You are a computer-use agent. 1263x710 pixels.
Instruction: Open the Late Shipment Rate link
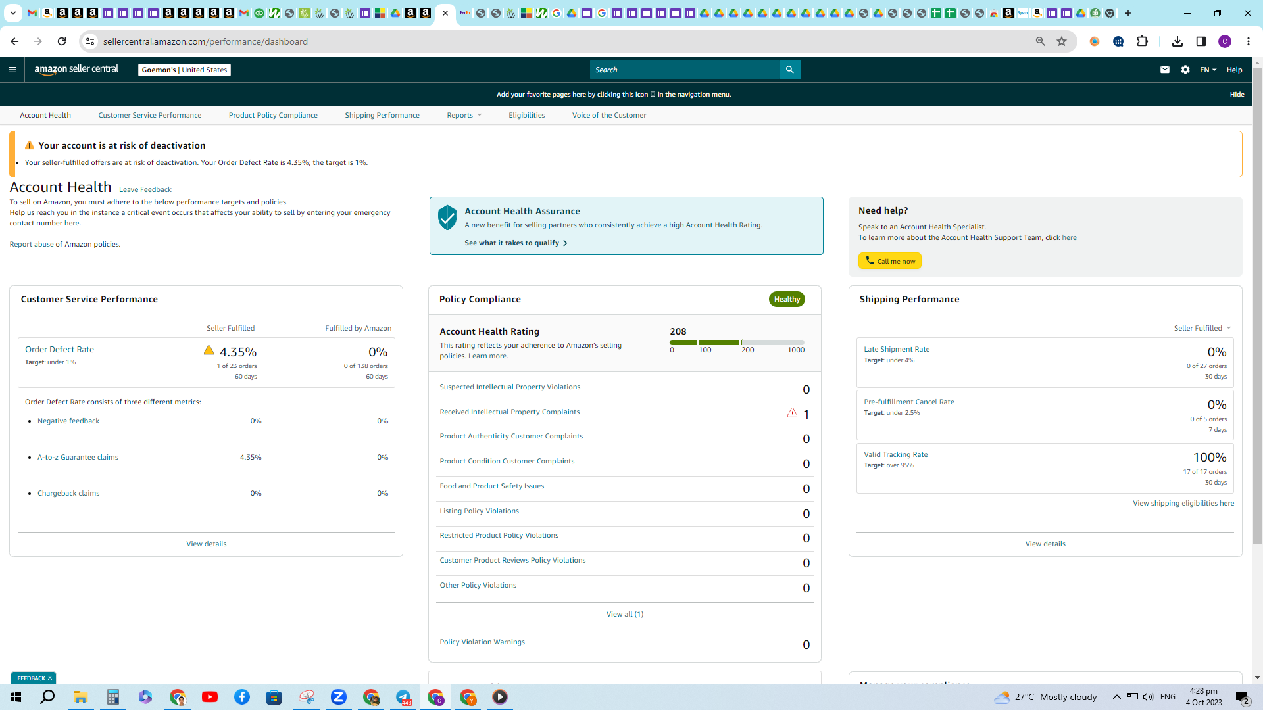[897, 350]
